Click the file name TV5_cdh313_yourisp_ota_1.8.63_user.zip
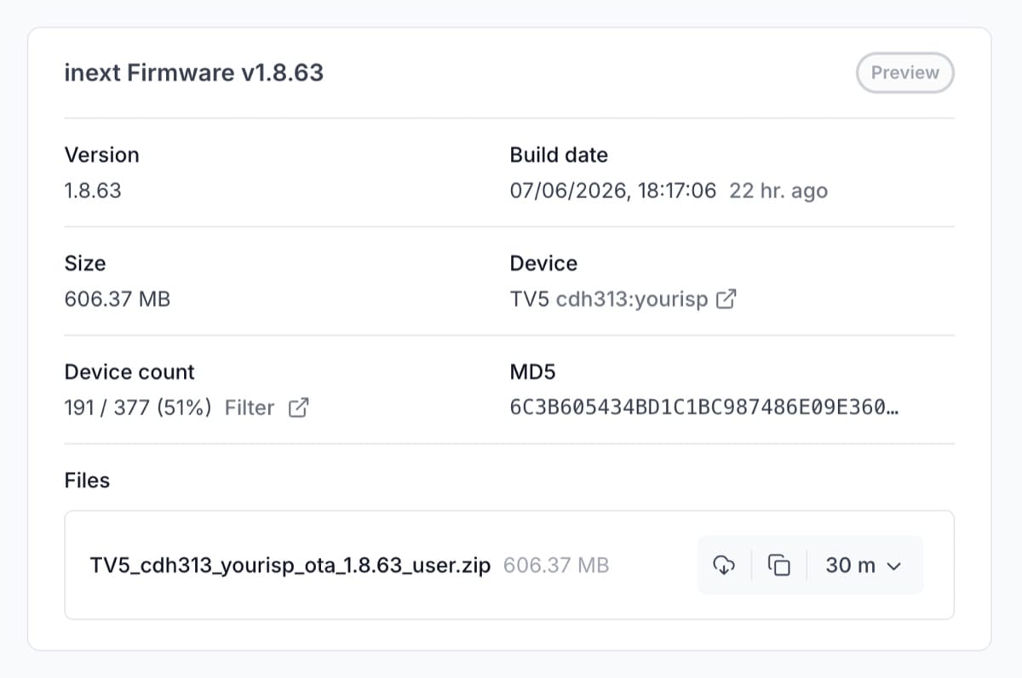 290,566
